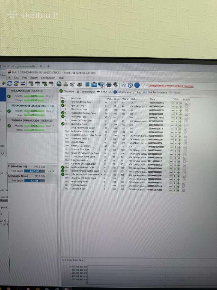Click the camera screenshot toolbar icon
The image size is (217, 290).
click(x=124, y=85)
